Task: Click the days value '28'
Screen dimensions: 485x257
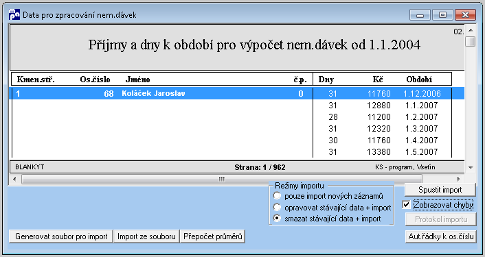Action: click(x=332, y=117)
